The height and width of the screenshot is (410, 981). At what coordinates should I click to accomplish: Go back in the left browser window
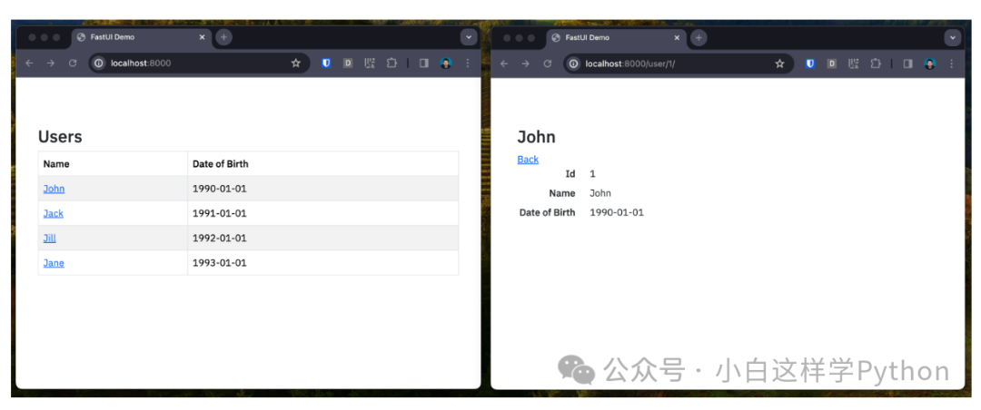29,63
